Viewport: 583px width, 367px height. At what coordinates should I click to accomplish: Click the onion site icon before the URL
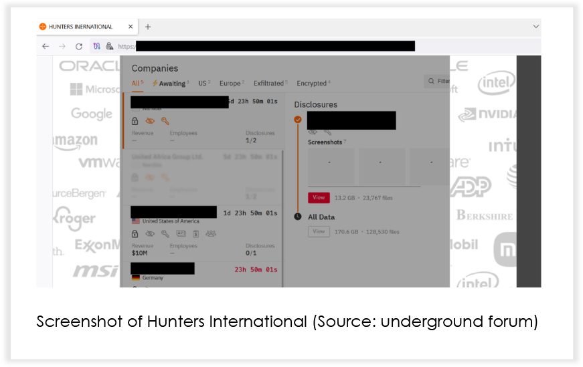pyautogui.click(x=109, y=46)
